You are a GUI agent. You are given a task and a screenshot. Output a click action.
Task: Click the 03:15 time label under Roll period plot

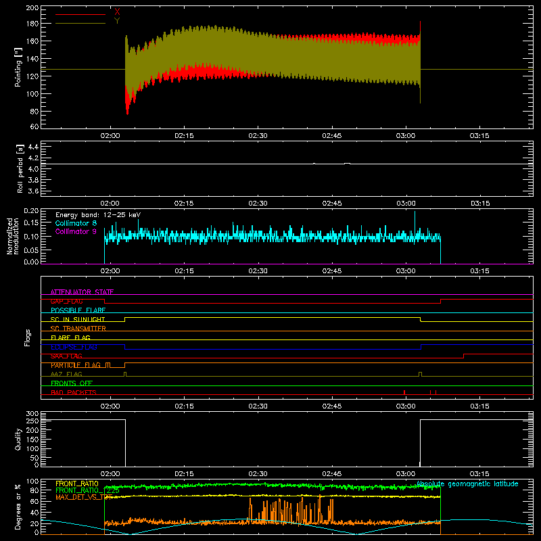(x=480, y=204)
